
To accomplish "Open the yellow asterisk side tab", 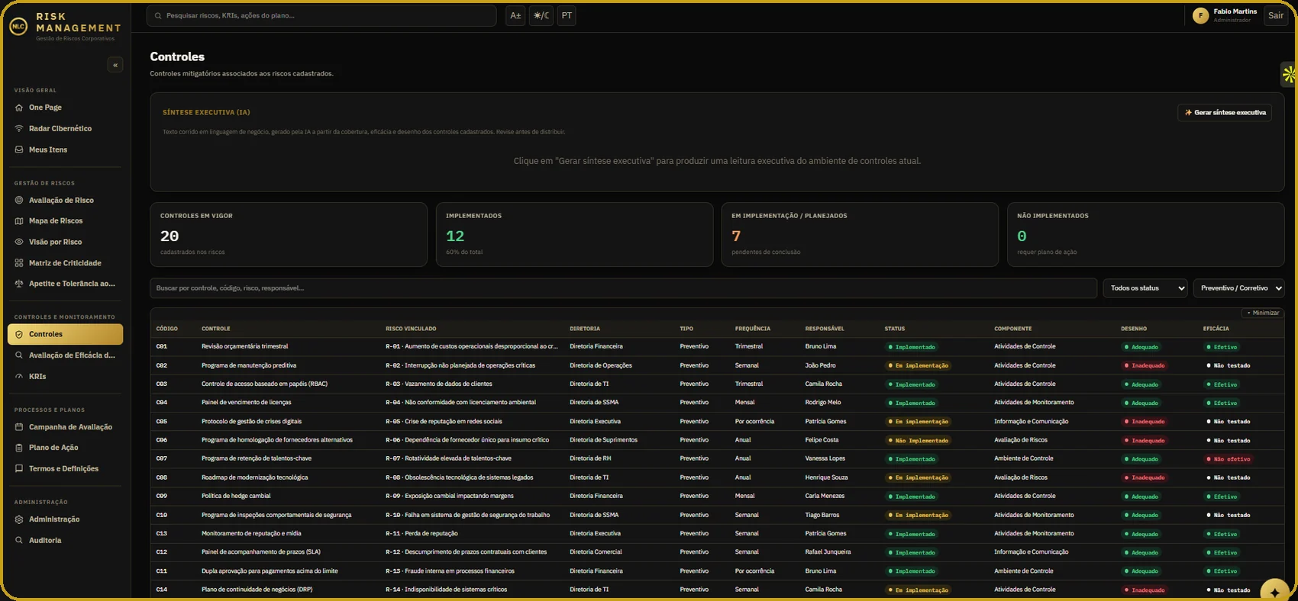I will 1289,75.
